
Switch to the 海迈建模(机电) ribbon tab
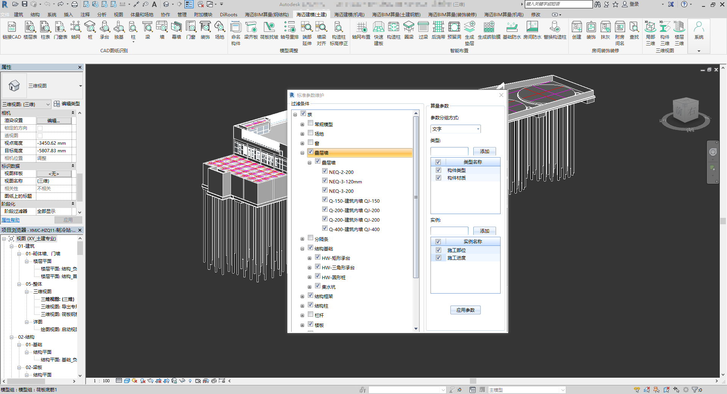tap(349, 15)
